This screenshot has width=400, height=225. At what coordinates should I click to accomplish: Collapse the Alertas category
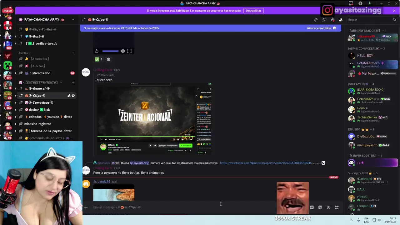tap(25, 53)
